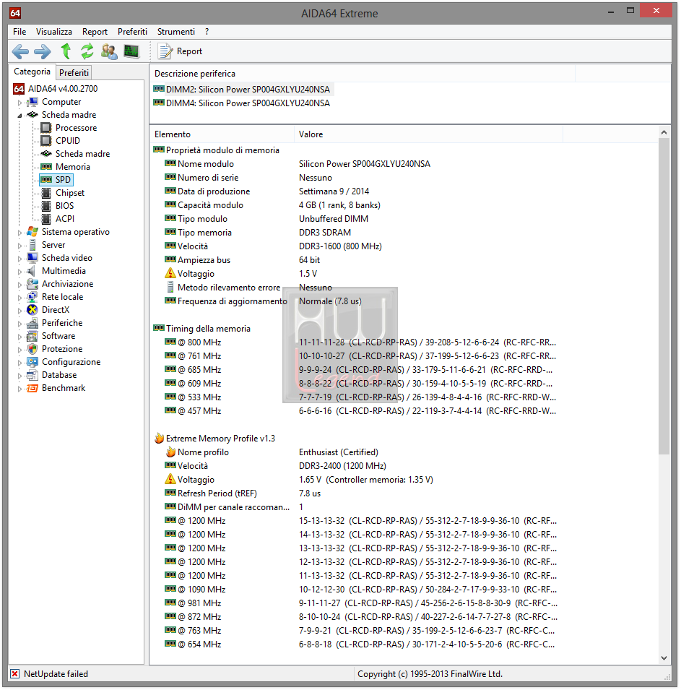This screenshot has width=681, height=690.
Task: Click the Database icon in tree
Action: [32, 375]
